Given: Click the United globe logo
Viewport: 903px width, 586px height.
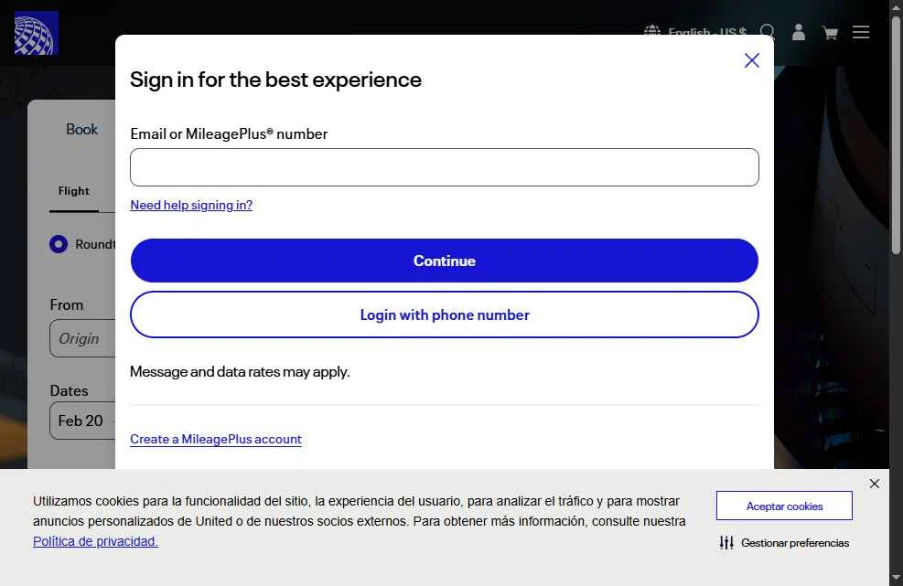Looking at the screenshot, I should coord(37,33).
